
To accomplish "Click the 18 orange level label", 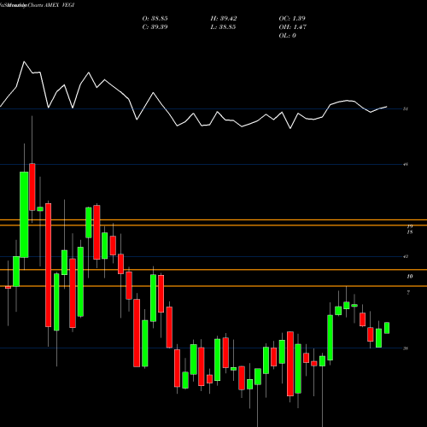I will [410, 232].
